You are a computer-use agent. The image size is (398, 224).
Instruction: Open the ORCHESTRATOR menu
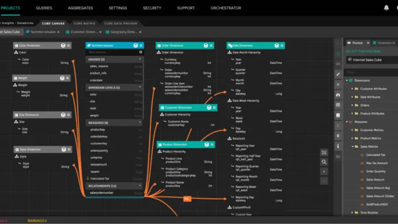(x=226, y=8)
